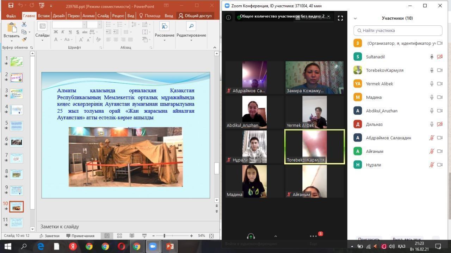Start slideshow from status bar icon
This screenshot has width=451, height=253.
pos(144,236)
